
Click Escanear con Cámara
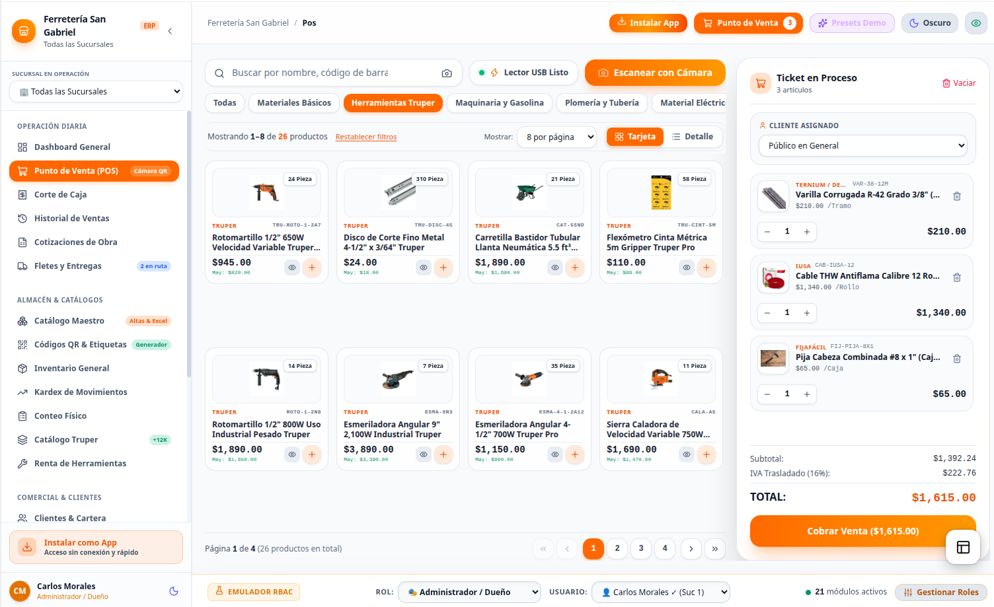click(655, 73)
